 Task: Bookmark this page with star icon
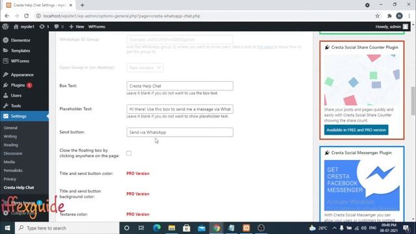377,16
